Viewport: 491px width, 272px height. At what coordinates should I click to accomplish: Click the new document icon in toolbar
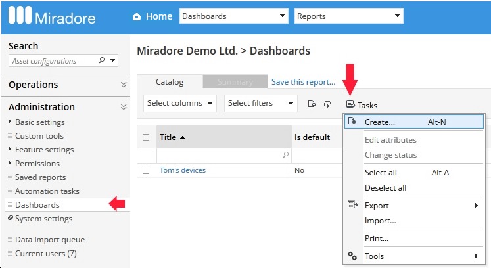pyautogui.click(x=312, y=104)
